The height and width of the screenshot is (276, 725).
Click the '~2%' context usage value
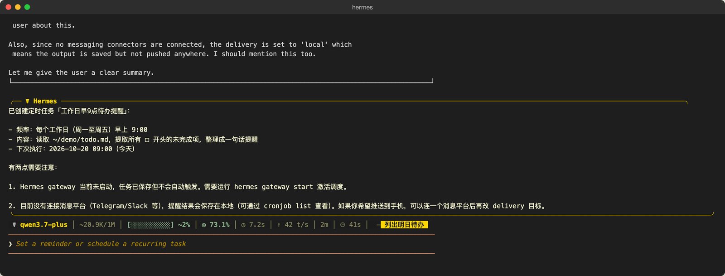pos(184,225)
